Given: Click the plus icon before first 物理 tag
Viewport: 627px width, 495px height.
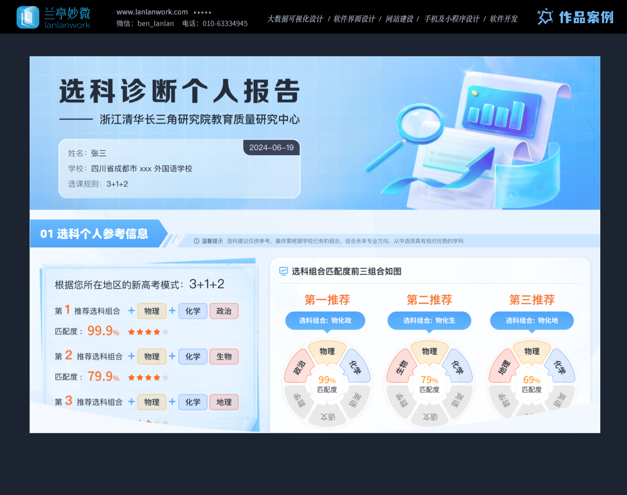Looking at the screenshot, I should tap(131, 311).
